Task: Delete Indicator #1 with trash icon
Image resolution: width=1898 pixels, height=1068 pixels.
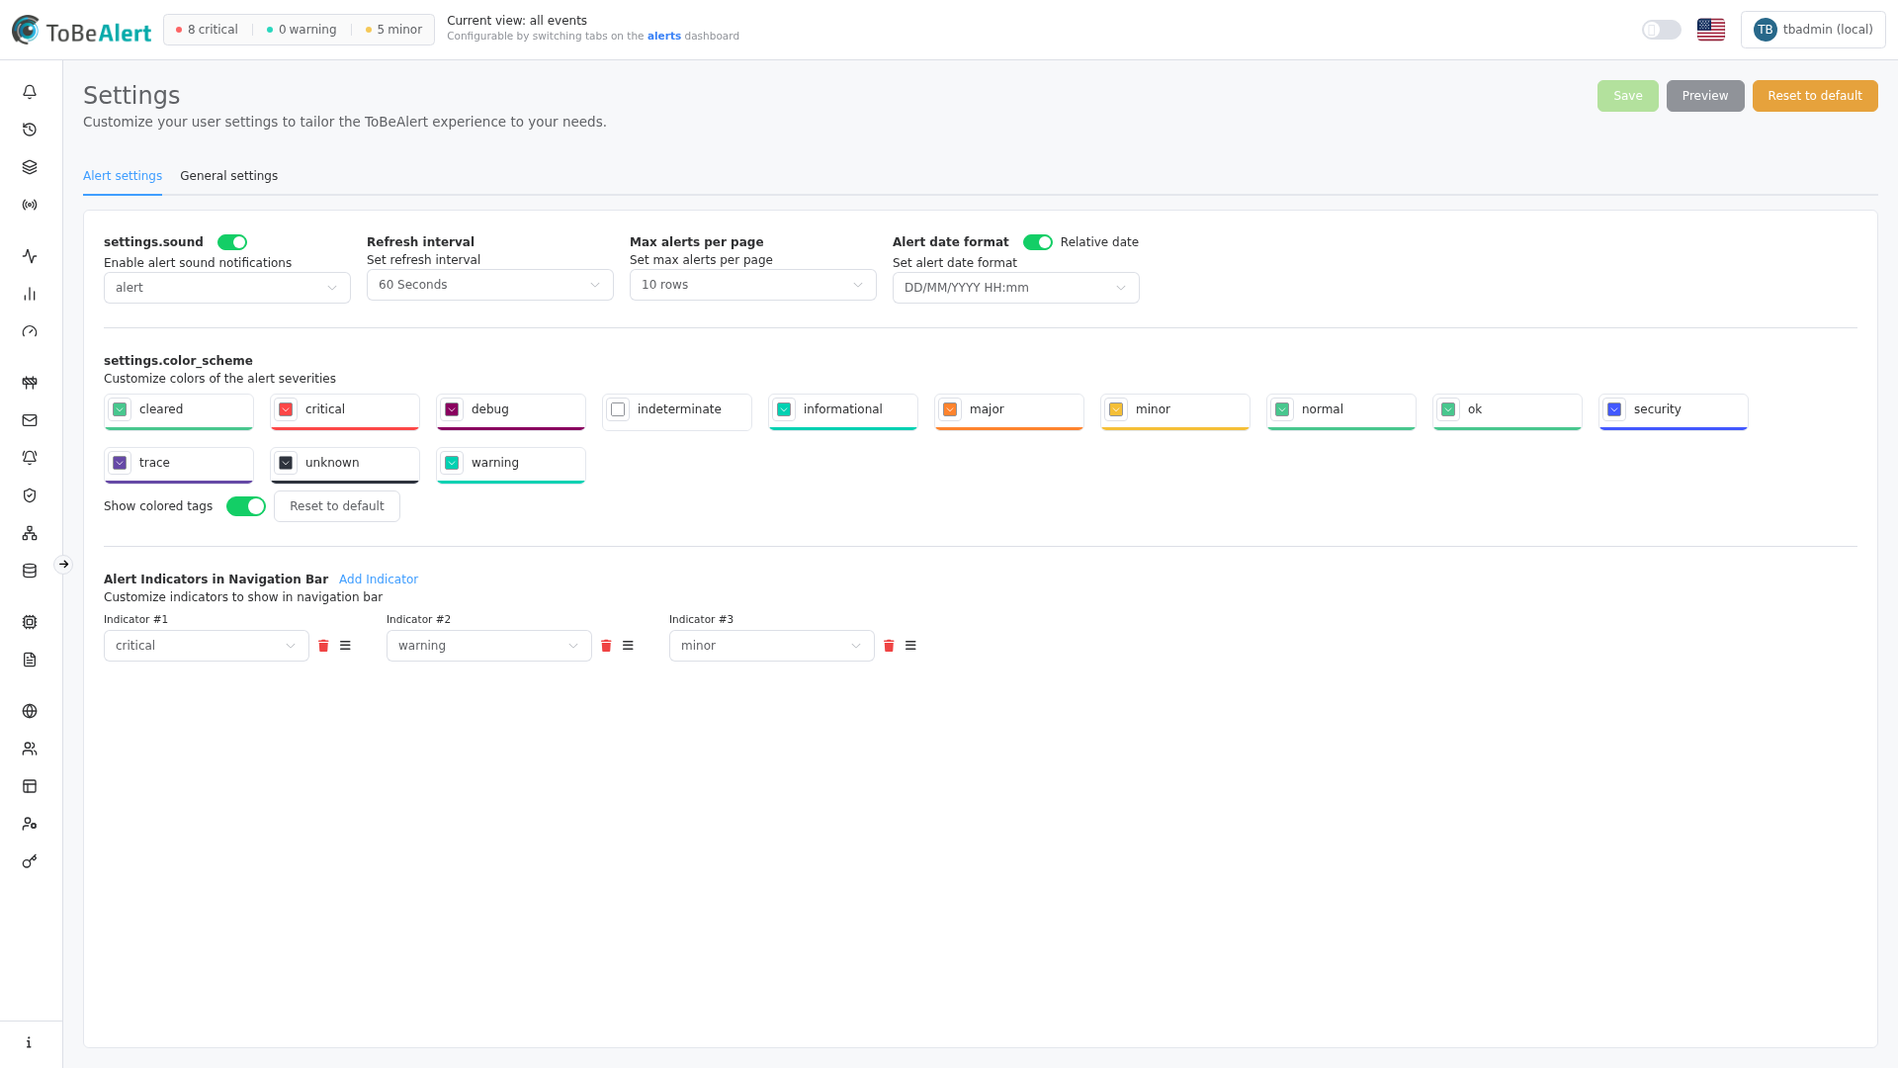Action: click(323, 646)
